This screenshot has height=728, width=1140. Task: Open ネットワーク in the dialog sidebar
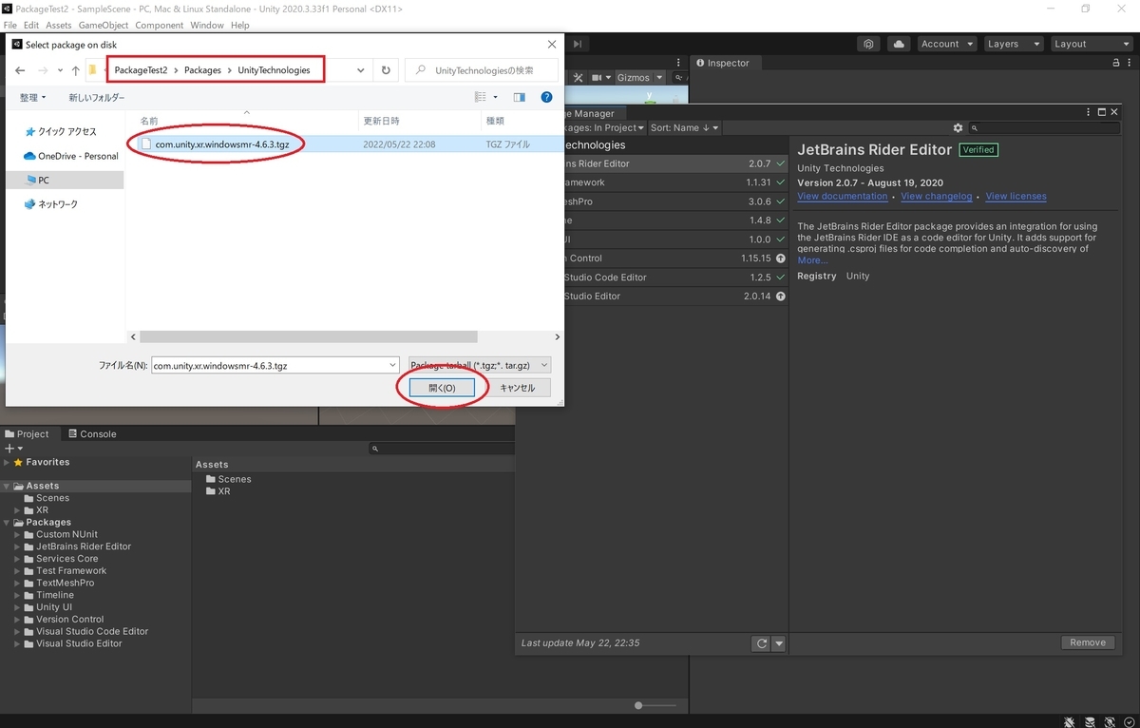51,204
